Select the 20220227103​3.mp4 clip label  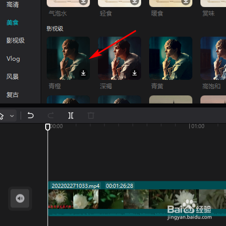[75, 186]
